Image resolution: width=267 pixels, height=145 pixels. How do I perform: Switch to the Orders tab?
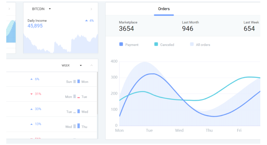tap(164, 9)
